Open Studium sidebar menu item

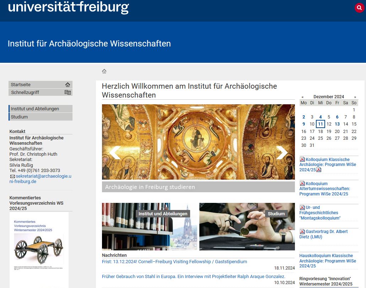point(41,117)
